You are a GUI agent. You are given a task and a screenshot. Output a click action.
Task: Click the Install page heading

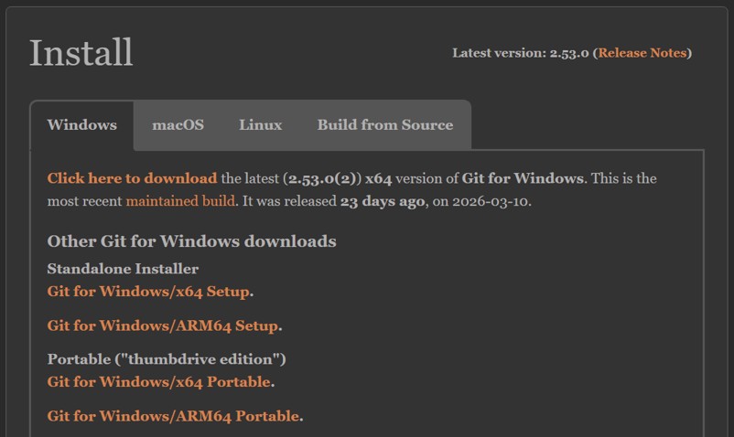point(81,53)
